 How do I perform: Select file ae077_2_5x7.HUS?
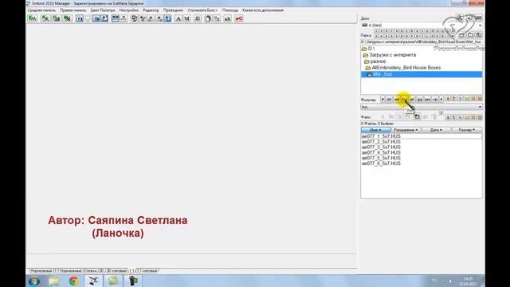[x=381, y=142]
